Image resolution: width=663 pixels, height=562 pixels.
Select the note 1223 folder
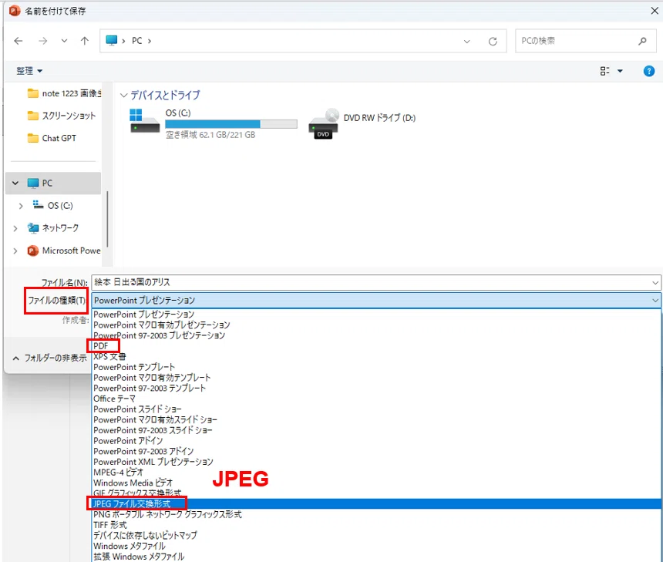click(64, 93)
